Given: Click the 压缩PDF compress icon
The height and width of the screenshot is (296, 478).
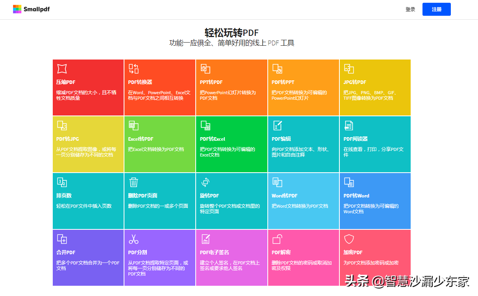Looking at the screenshot, I should [62, 69].
